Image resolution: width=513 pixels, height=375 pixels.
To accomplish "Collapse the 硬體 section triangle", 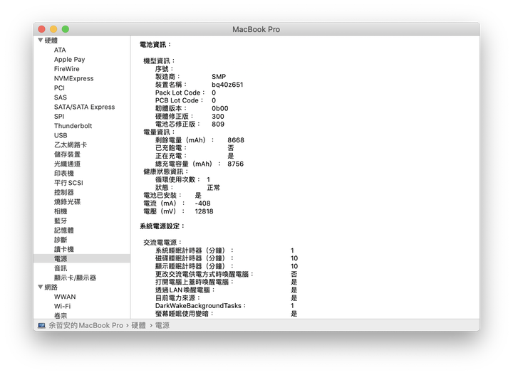I will (40, 40).
